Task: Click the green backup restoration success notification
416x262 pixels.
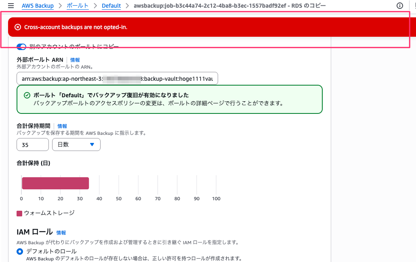Action: [170, 99]
